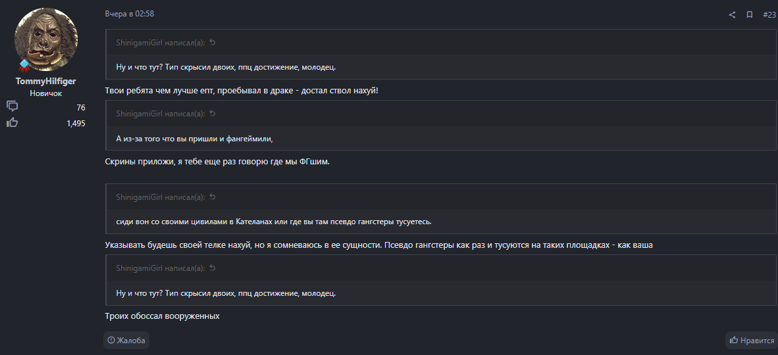Report the post with the Жалоба button
This screenshot has height=355, width=778.
(126, 340)
